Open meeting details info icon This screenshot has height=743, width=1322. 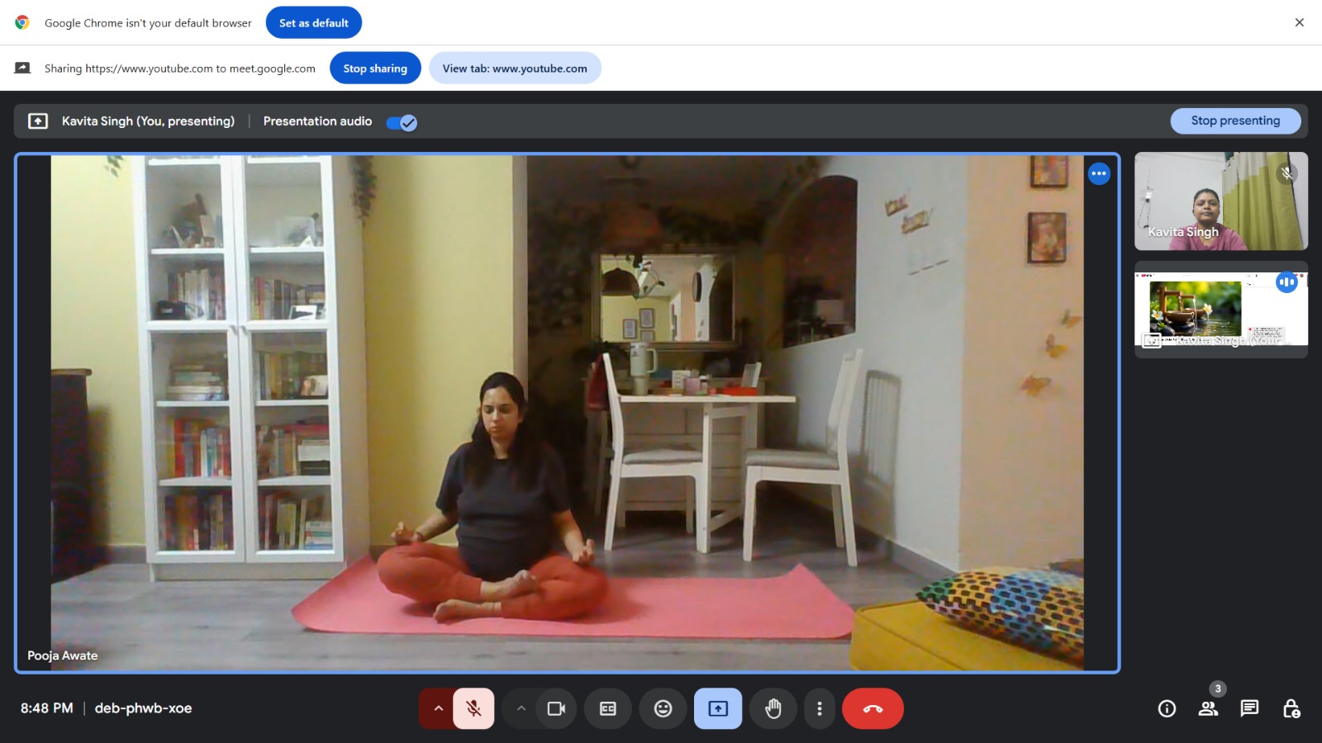click(1167, 708)
